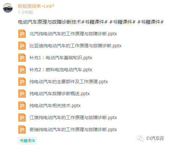Click the PPT icon beside 补充2 file
Viewport: 169px width, 146px height.
pyautogui.click(x=22, y=70)
